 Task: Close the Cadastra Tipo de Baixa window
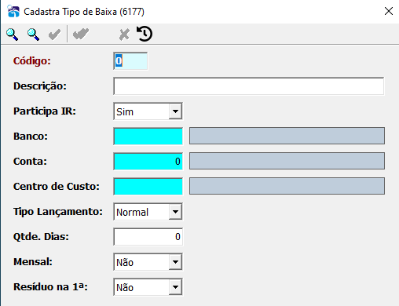point(389,11)
